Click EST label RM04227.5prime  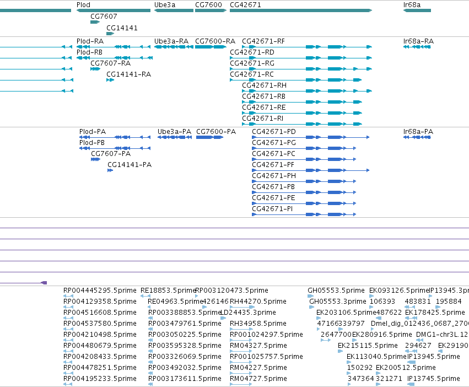point(258,368)
